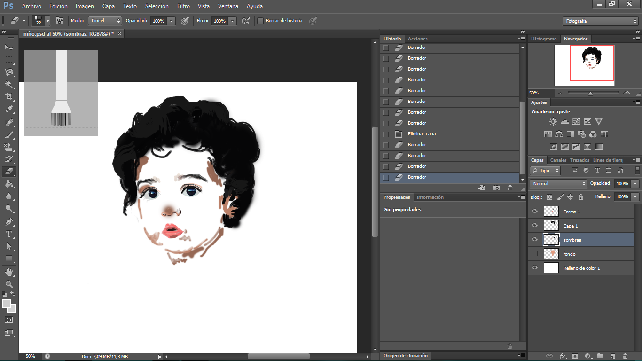Select the Paint Bucket tool
The height and width of the screenshot is (361, 642).
(x=9, y=184)
